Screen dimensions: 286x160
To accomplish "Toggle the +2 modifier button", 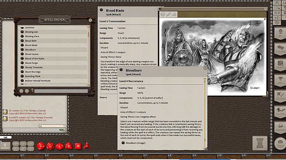I will (23, 144).
